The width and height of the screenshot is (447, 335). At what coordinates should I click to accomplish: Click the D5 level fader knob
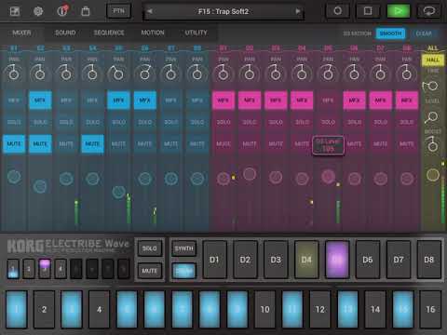[328, 176]
